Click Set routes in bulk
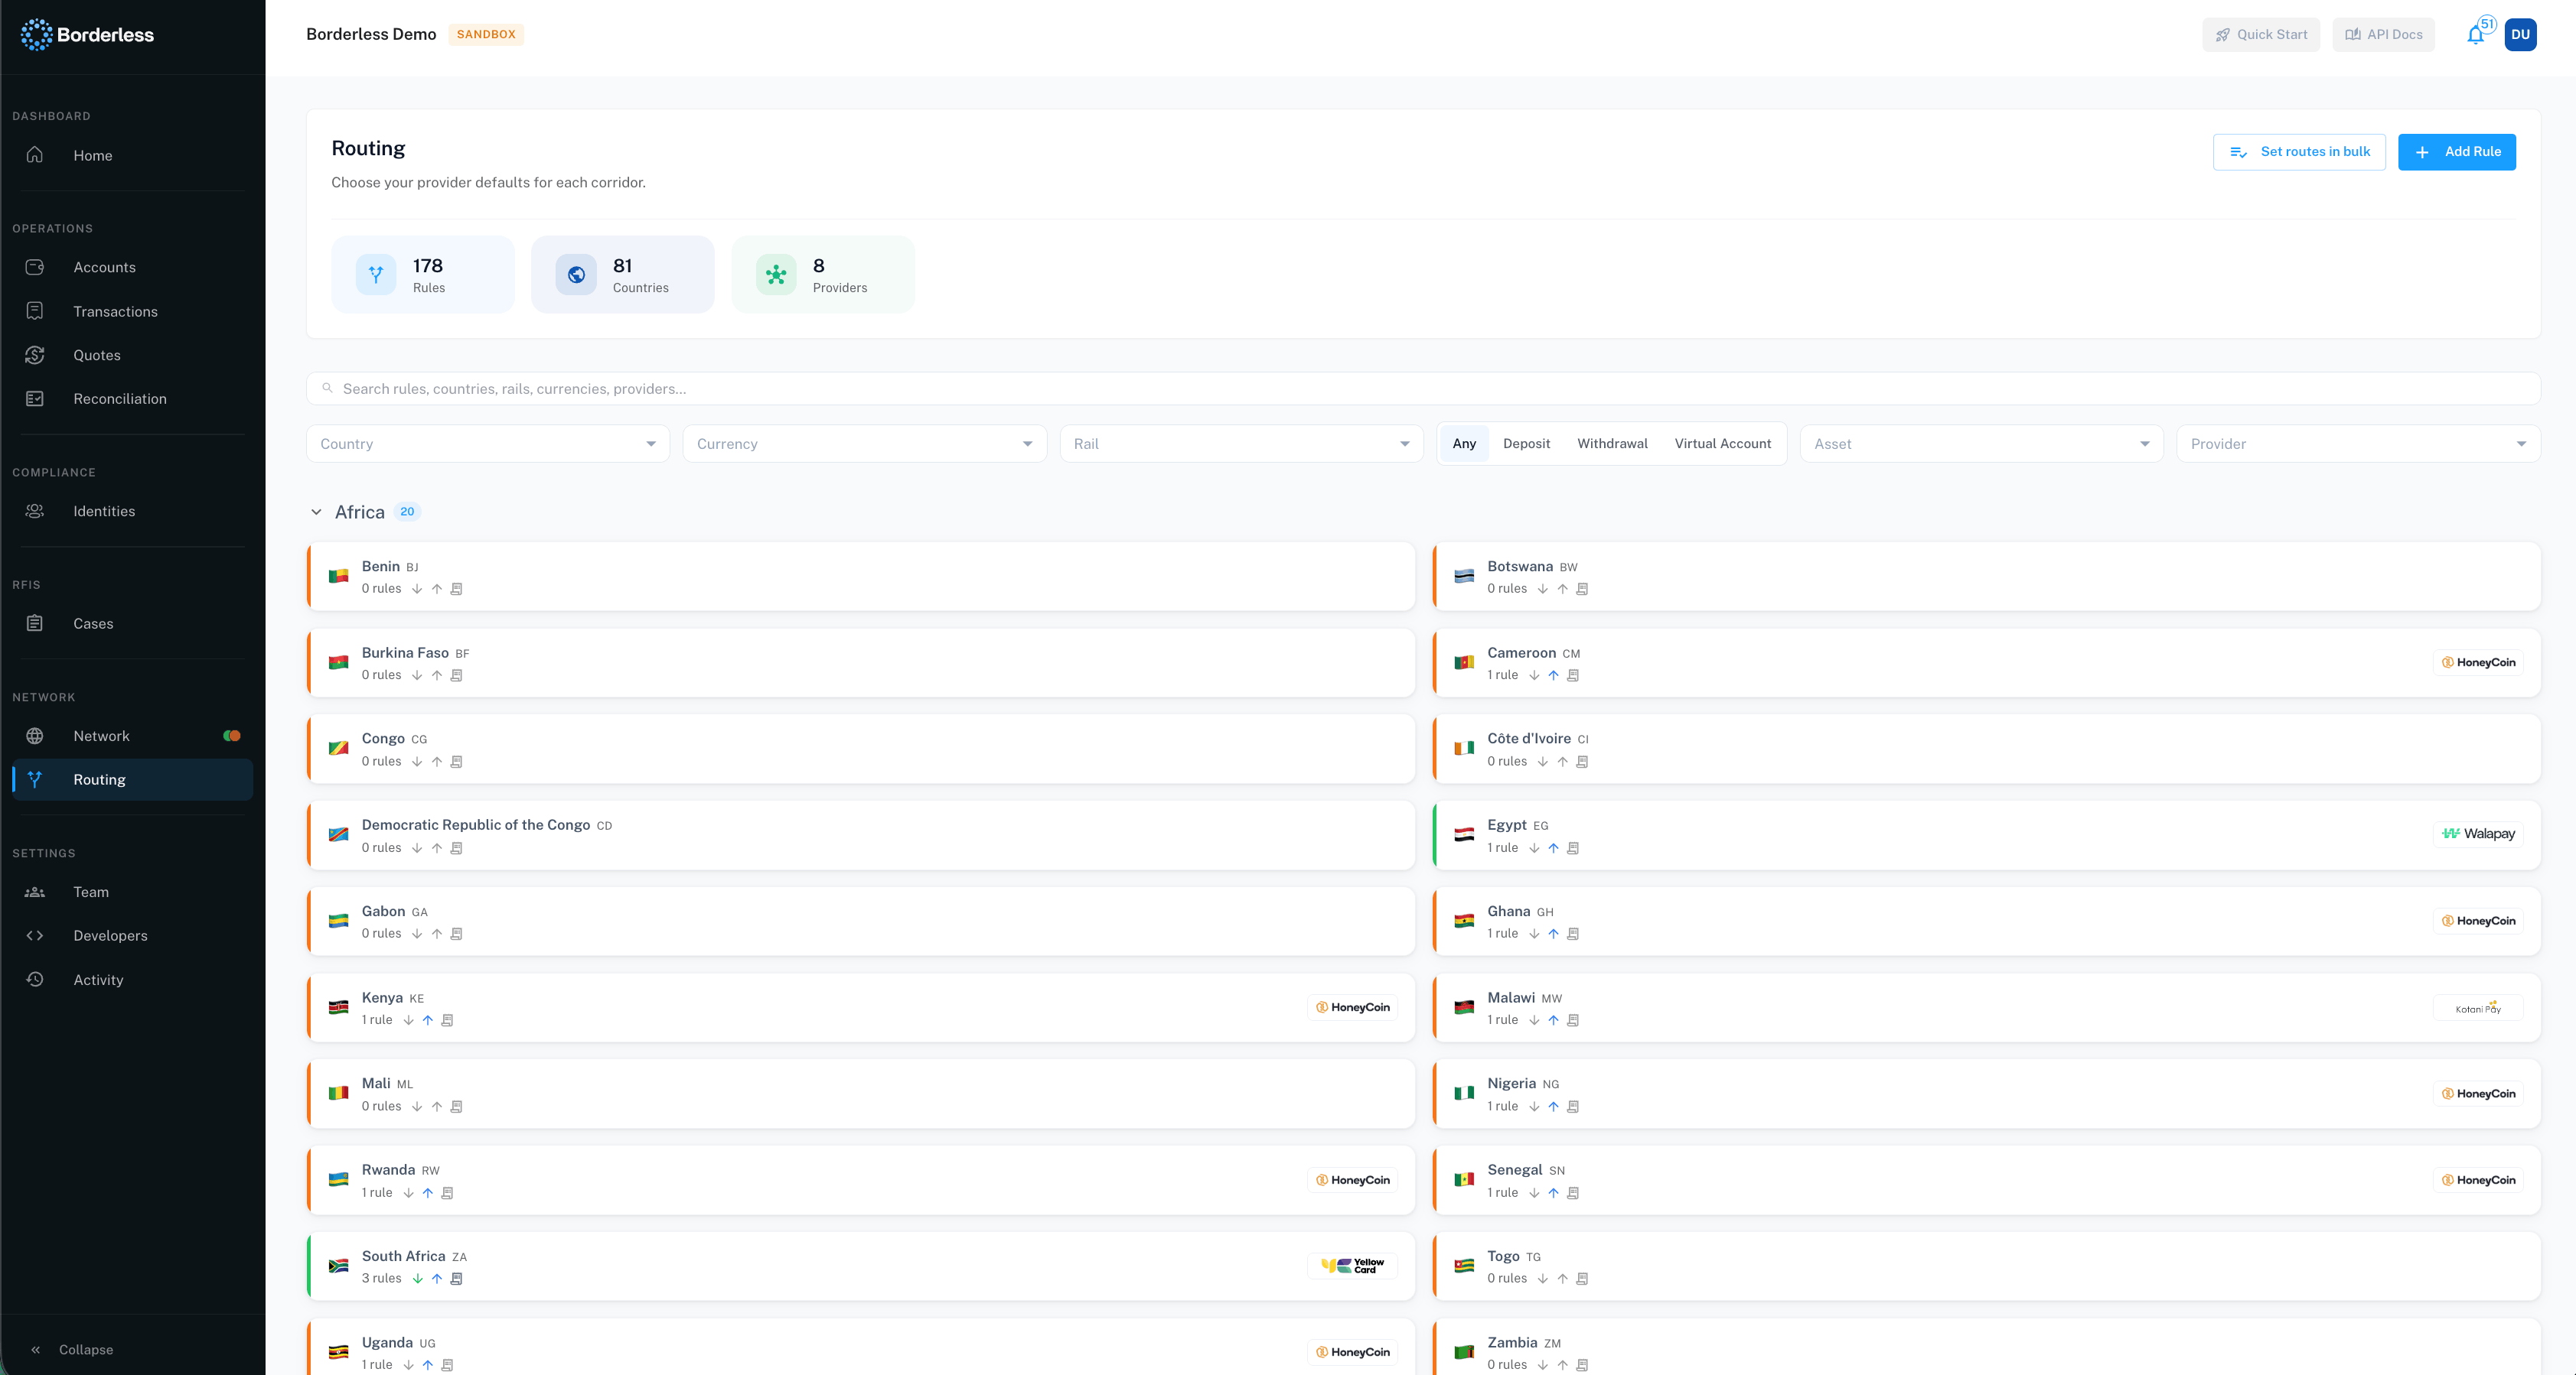Image resolution: width=2576 pixels, height=1375 pixels. click(x=2299, y=152)
